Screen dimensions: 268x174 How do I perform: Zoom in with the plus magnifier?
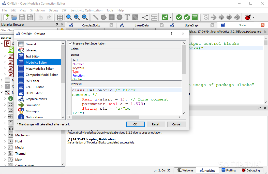coord(77,17)
